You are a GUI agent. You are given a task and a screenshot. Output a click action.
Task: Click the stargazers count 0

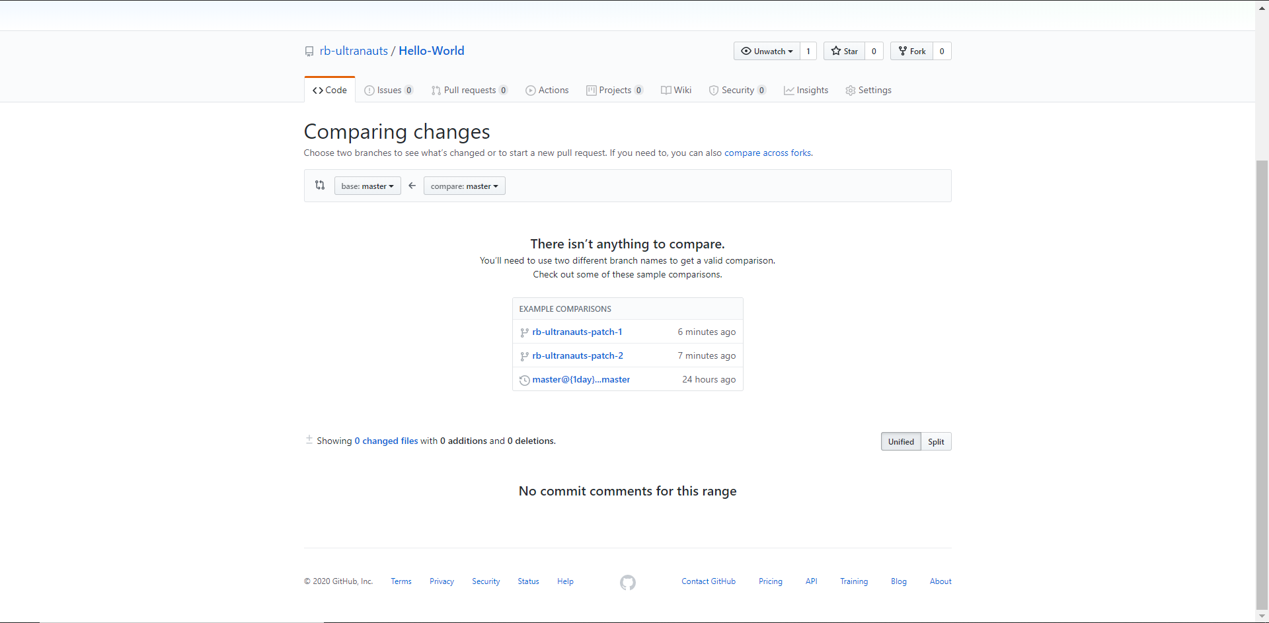(x=874, y=51)
